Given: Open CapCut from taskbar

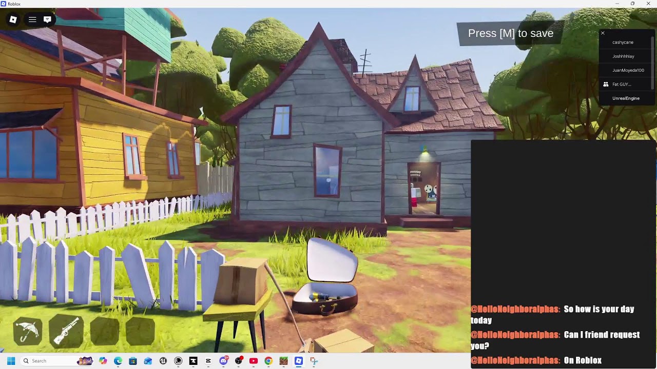Looking at the screenshot, I should 208,361.
